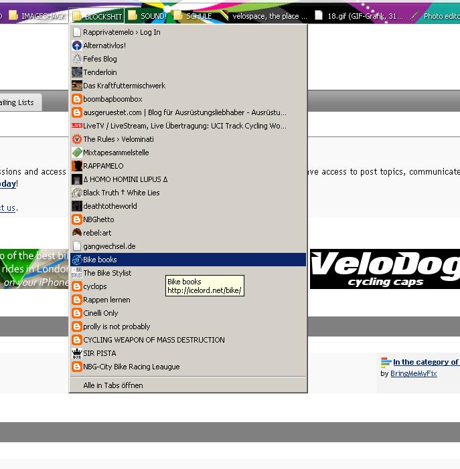Open the Alternativlos! bookmark icon
Viewport: 460px width, 469px height.
pyautogui.click(x=77, y=45)
